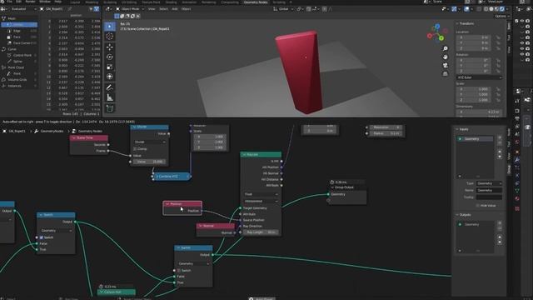Click the Name field in Inputs panel
The height and width of the screenshot is (300, 533).
point(489,190)
